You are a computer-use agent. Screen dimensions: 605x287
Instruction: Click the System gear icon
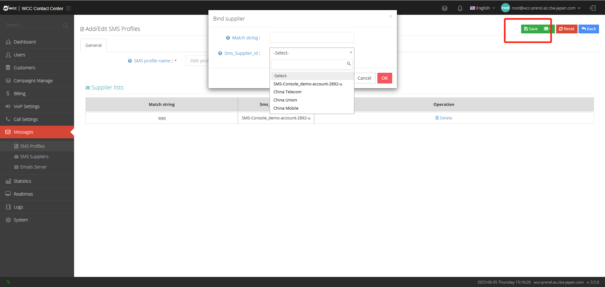pyautogui.click(x=8, y=220)
